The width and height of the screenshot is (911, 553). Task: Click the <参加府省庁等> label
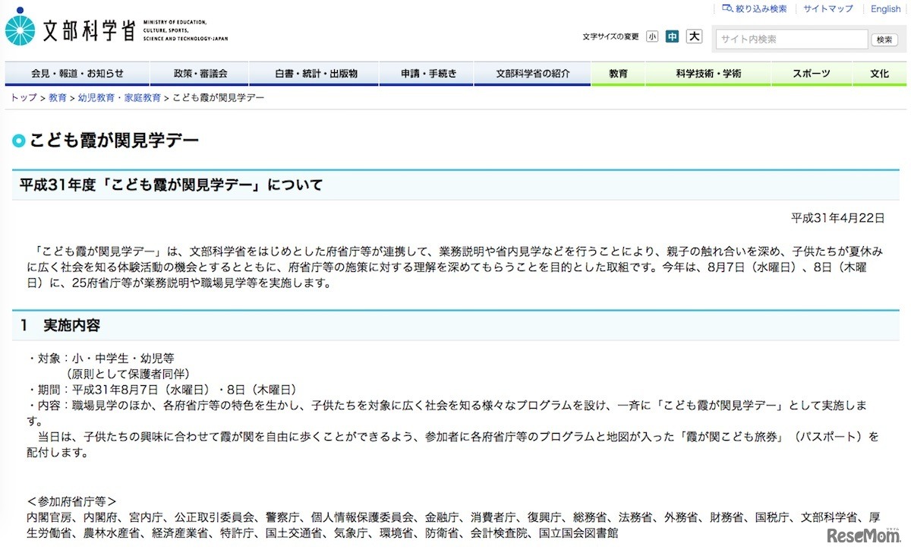point(71,501)
